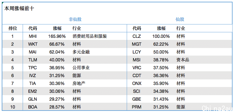Click the 非仙股 section header
Image resolution: width=234 pixels, height=112 pixels.
pos(75,19)
